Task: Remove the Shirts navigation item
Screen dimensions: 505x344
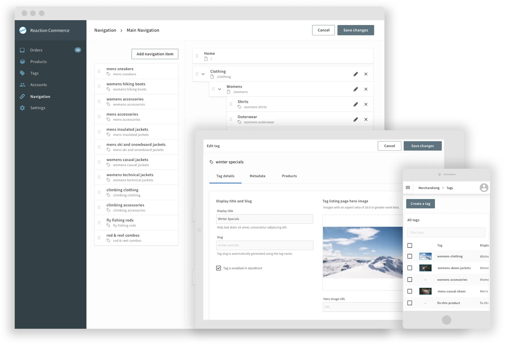Action: 366,104
